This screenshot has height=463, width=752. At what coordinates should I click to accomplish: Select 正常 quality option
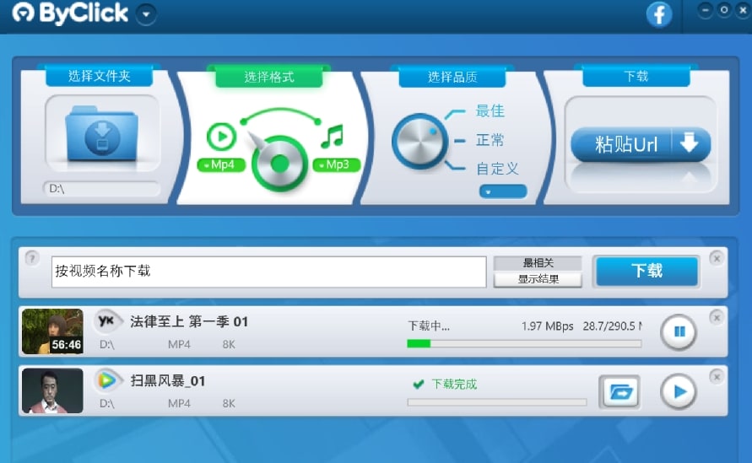(490, 140)
